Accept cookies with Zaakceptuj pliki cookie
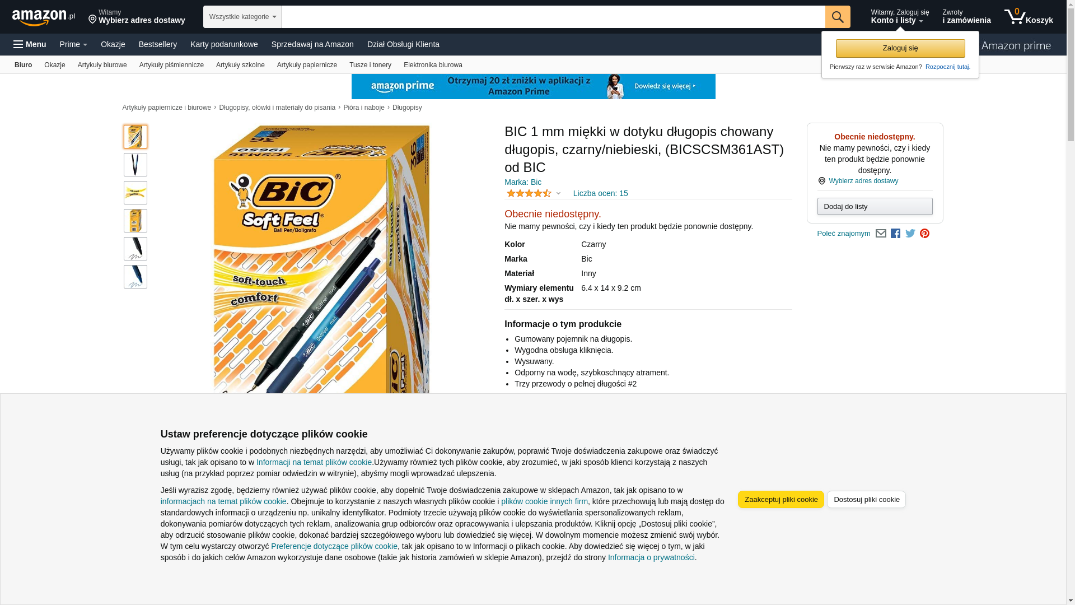The image size is (1075, 605). 780,500
